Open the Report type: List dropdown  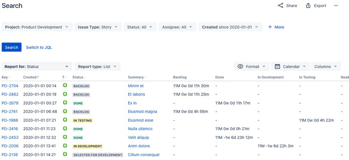coord(97,67)
